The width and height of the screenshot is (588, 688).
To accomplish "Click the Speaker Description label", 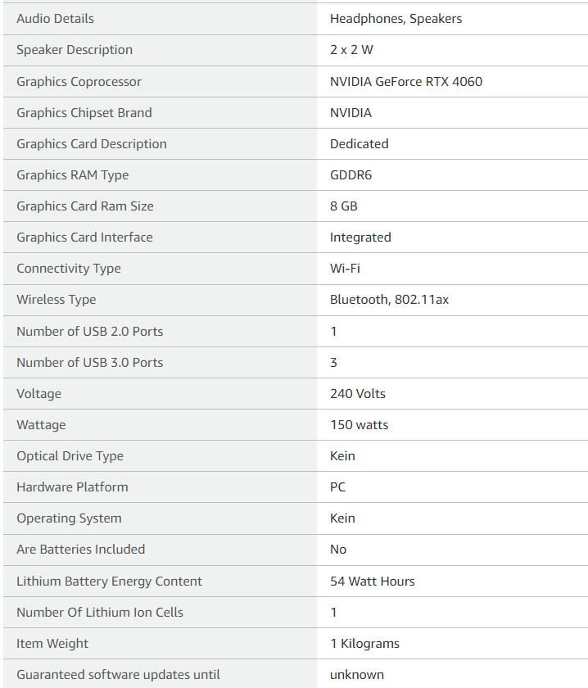I will (x=75, y=50).
